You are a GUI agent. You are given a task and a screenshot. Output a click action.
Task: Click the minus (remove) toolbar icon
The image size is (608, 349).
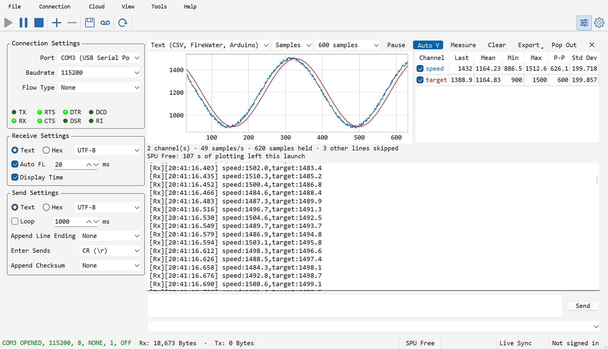[x=72, y=23]
